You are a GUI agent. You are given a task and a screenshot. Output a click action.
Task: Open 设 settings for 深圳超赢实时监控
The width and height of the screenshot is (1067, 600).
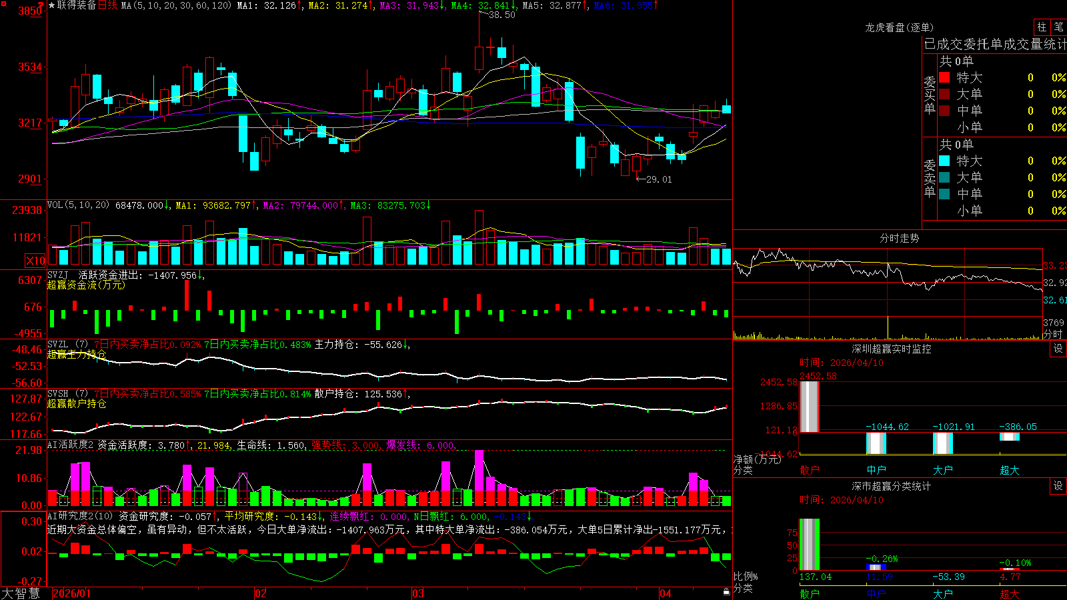[x=1058, y=349]
